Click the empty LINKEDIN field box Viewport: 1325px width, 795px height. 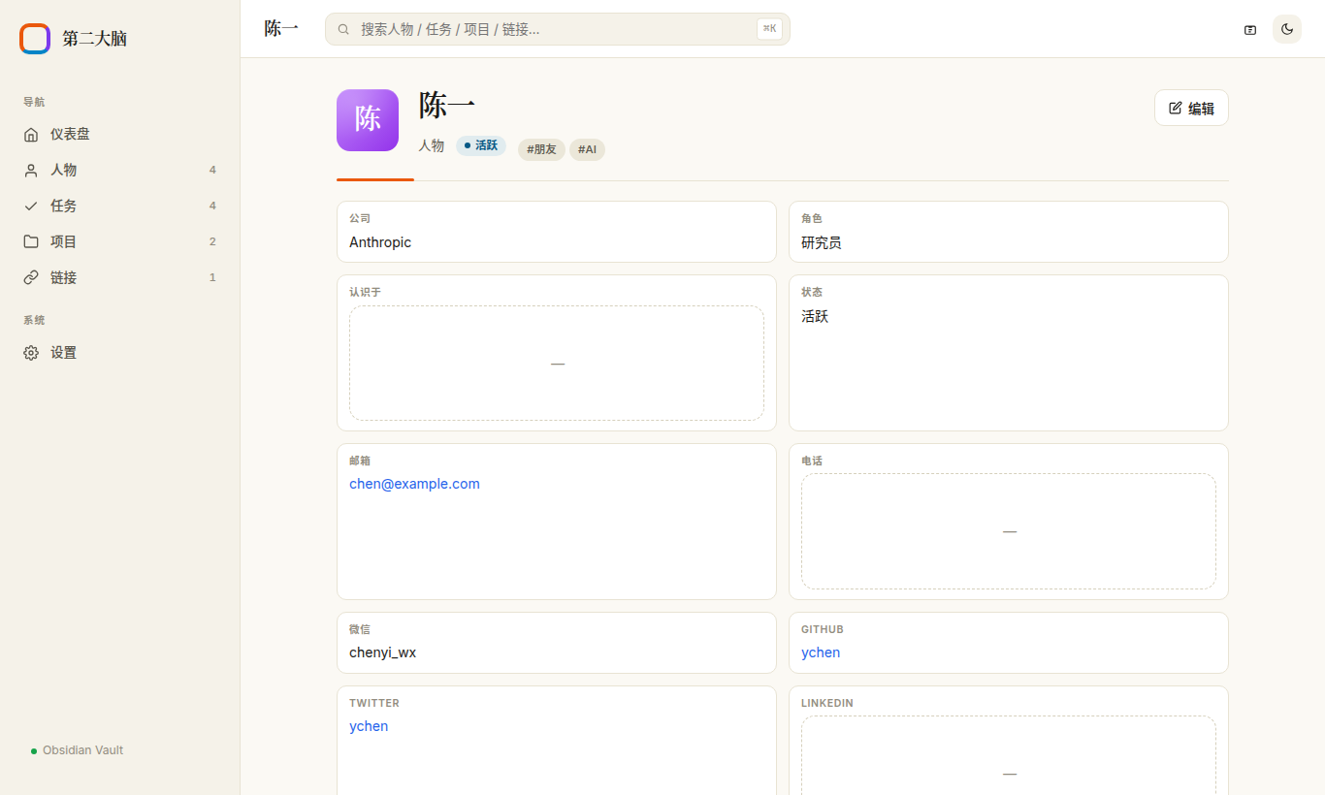(x=1009, y=756)
